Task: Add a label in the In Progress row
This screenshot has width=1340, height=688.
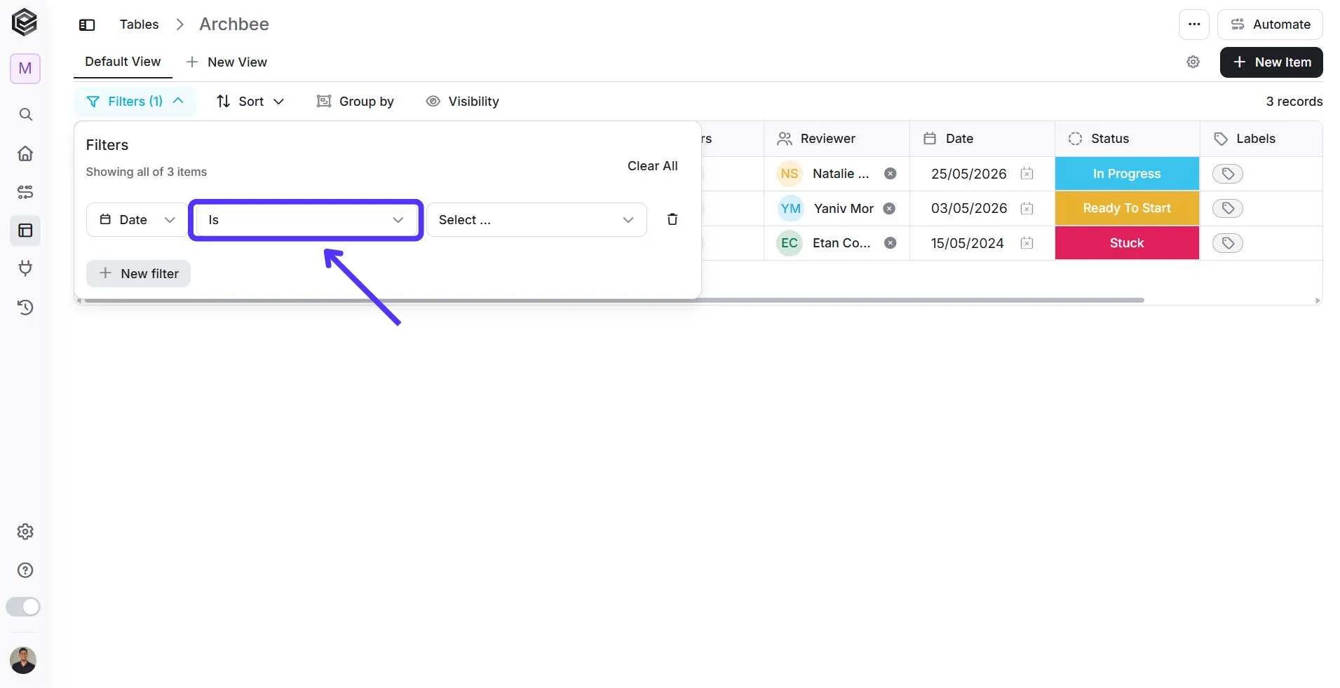Action: 1228,174
